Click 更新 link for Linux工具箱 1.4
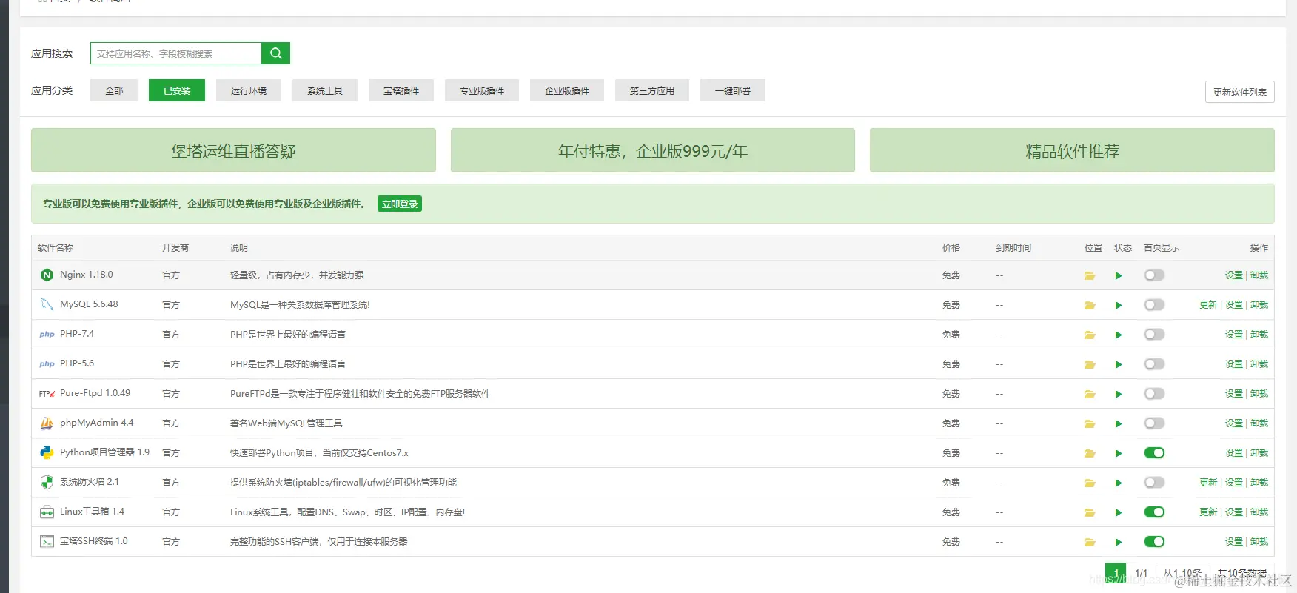The height and width of the screenshot is (593, 1297). pyautogui.click(x=1208, y=512)
